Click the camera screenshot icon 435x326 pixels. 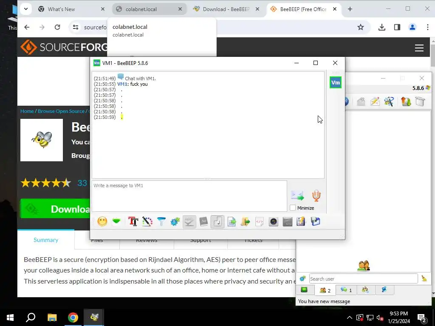273,222
